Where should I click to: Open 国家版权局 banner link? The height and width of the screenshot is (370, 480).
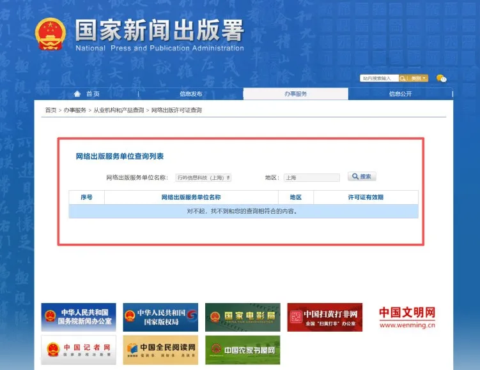pyautogui.click(x=160, y=317)
